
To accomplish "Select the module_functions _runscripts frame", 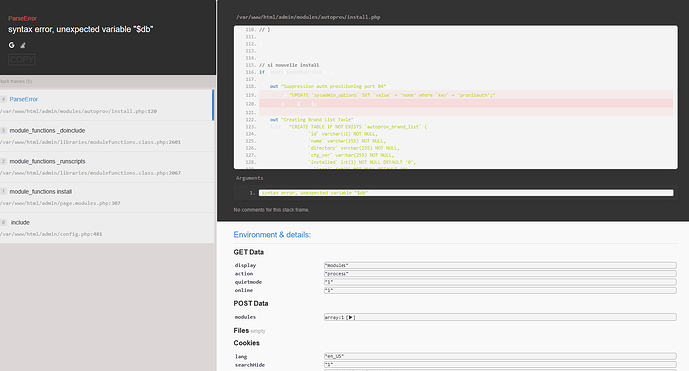I will (x=106, y=167).
